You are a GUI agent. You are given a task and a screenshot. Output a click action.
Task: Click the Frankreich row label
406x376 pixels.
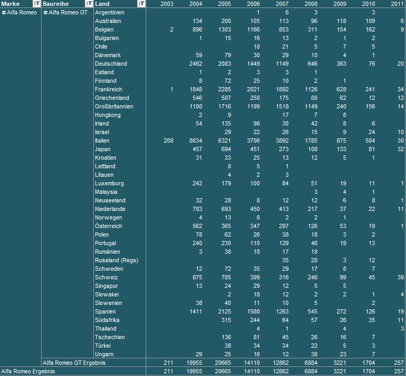click(x=108, y=89)
